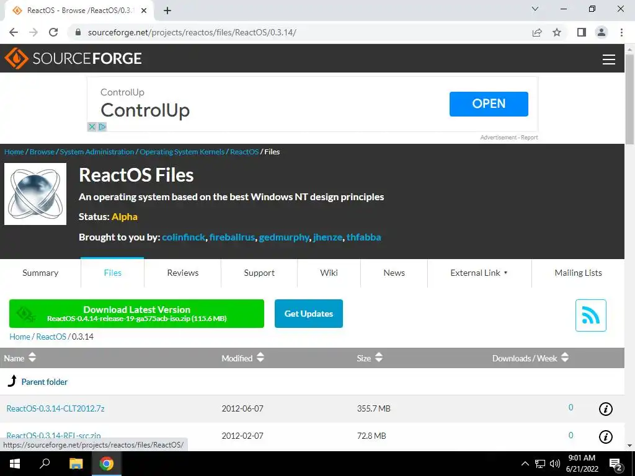Open the hamburger menu on SourceForge header
The height and width of the screenshot is (476, 635).
click(x=609, y=59)
